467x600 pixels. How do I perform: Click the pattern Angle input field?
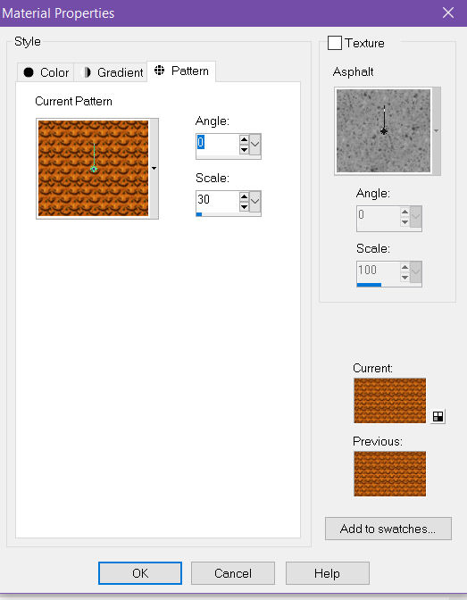coord(217,145)
